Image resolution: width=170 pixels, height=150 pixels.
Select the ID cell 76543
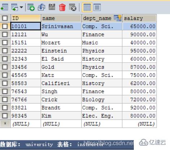pos(26,91)
